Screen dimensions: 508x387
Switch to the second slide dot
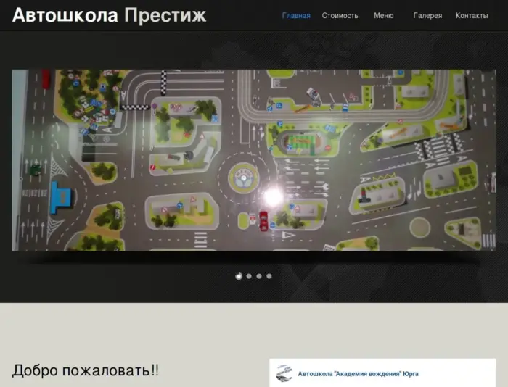pos(249,276)
